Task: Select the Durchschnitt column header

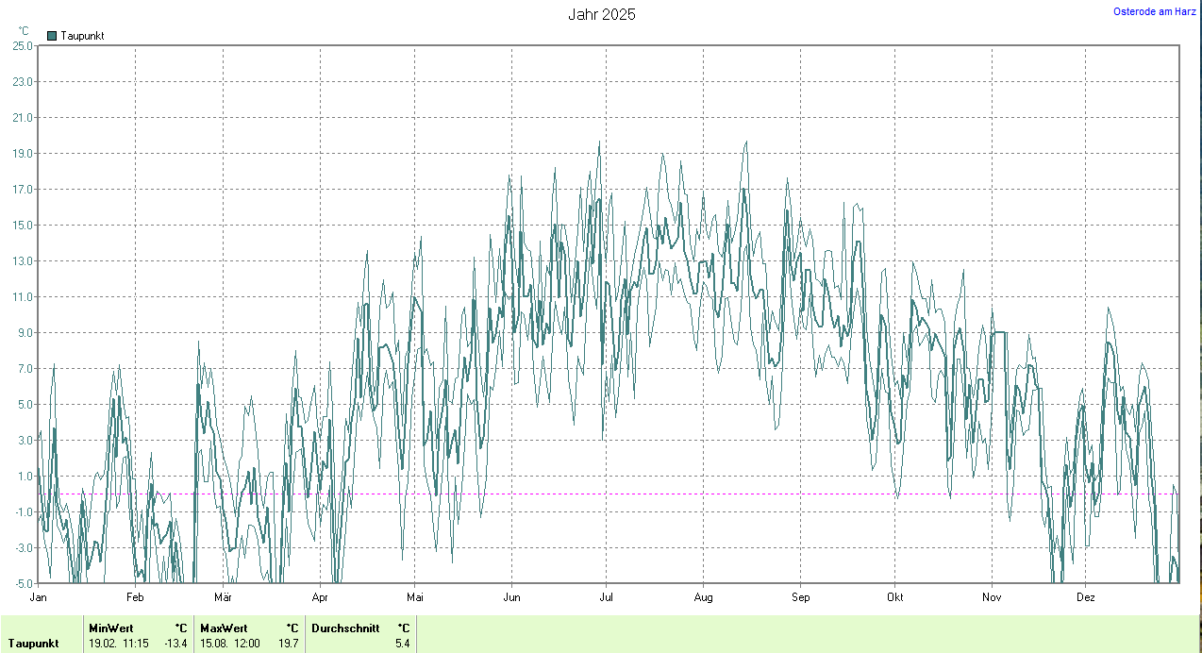Action: (x=345, y=628)
